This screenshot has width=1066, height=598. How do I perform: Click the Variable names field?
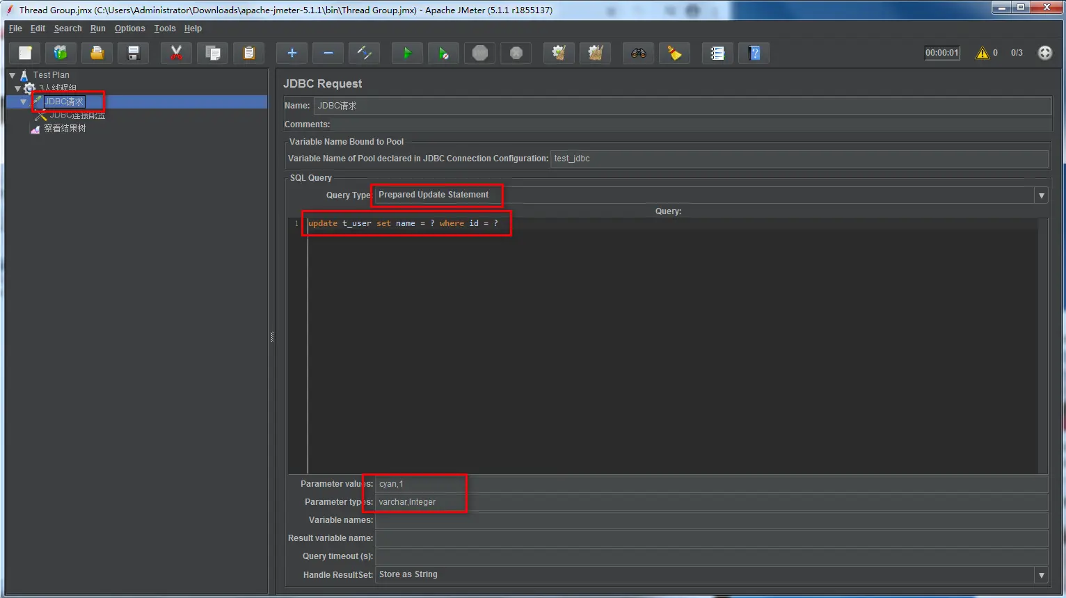711,520
